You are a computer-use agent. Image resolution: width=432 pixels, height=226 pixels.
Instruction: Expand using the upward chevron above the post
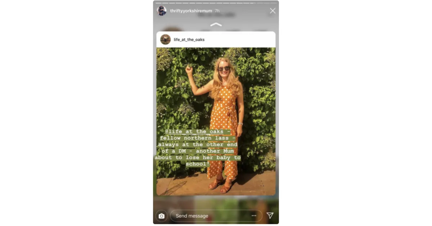(x=216, y=24)
